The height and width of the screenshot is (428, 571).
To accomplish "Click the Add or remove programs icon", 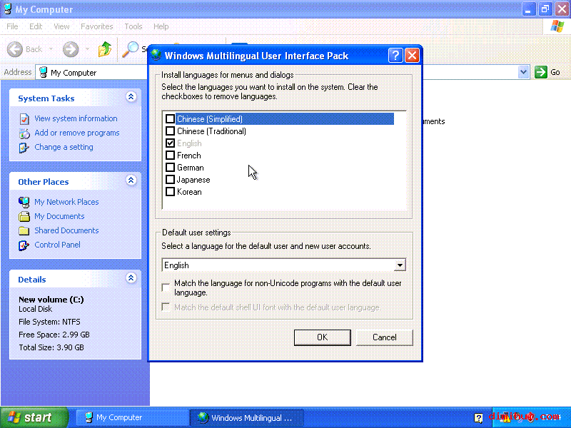I will coord(24,133).
